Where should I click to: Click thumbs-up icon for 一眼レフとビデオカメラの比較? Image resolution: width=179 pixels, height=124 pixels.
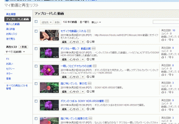pyautogui.click(x=162, y=75)
